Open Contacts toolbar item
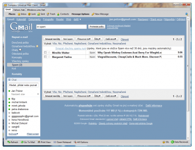 (63, 14)
